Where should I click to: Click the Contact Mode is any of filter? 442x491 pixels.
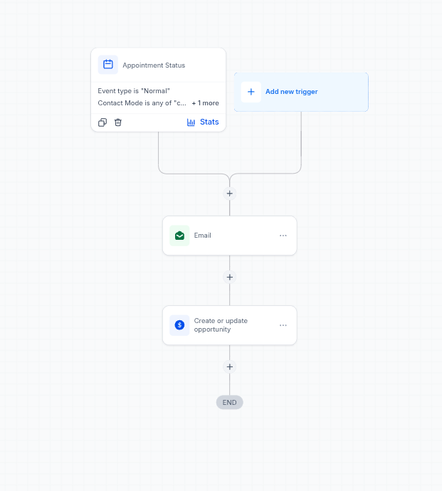click(x=142, y=103)
